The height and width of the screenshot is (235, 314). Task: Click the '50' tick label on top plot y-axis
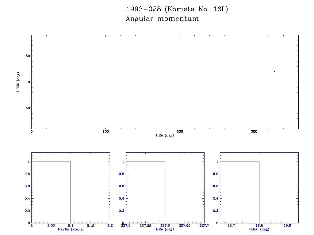[27, 56]
